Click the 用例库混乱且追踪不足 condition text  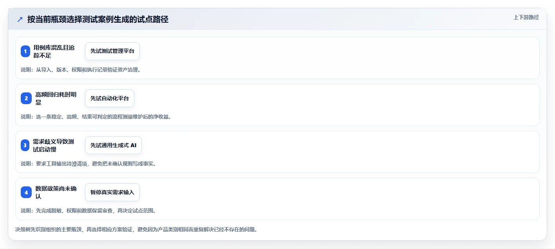[x=54, y=51]
